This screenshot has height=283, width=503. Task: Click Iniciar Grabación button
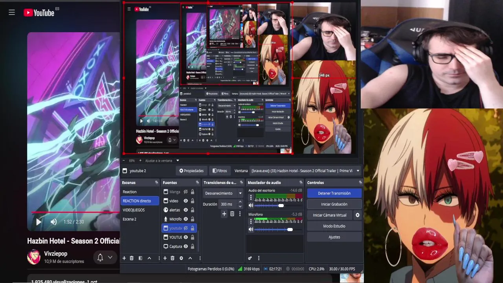coord(334,204)
